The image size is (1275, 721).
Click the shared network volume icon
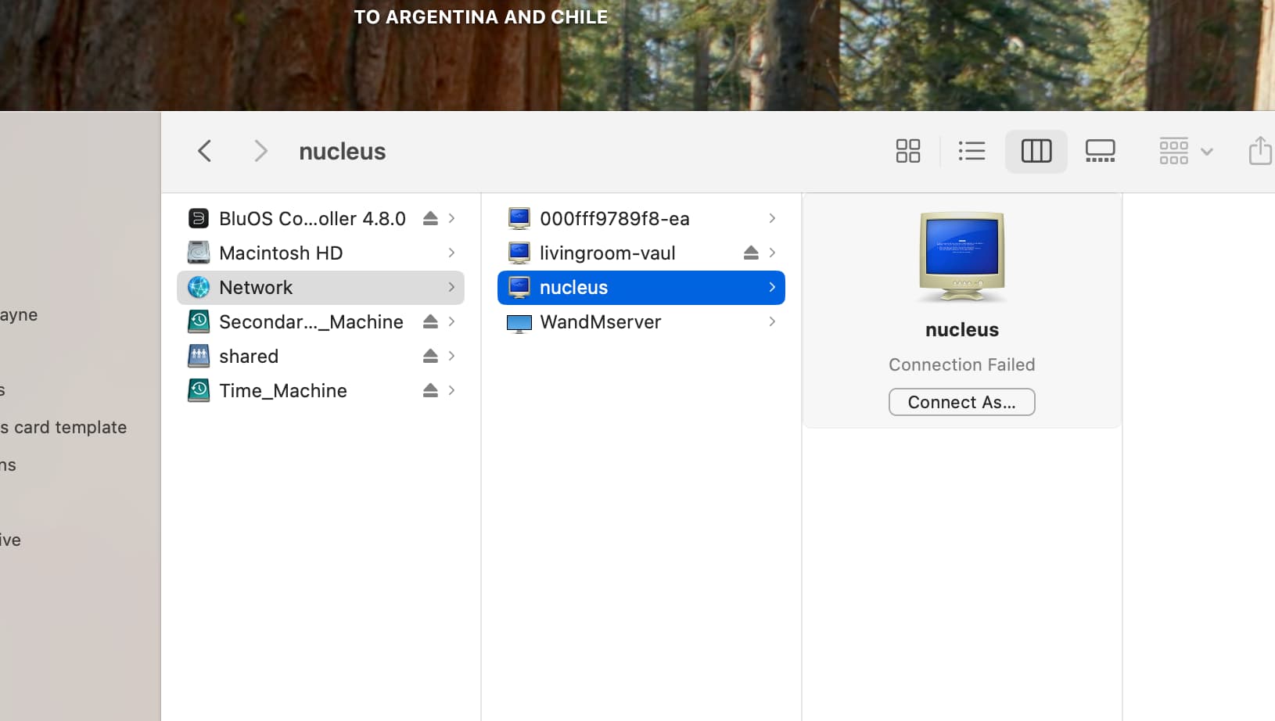click(199, 356)
